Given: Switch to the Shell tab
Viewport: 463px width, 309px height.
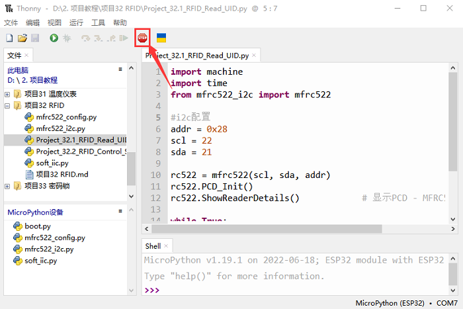Looking at the screenshot, I should pos(153,246).
